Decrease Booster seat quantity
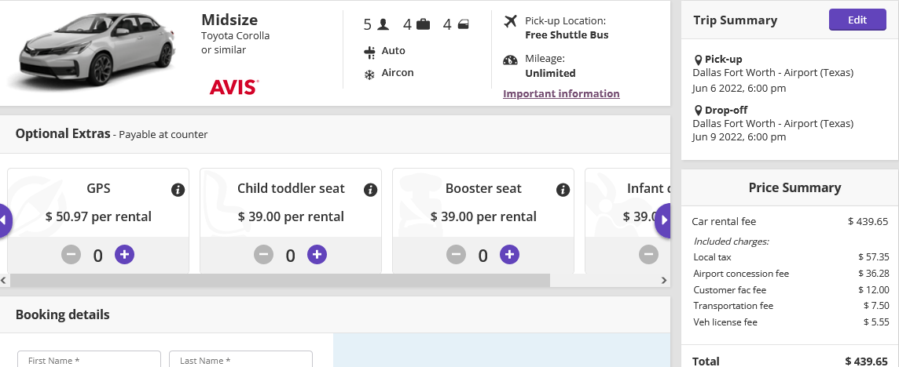This screenshot has width=899, height=367. [457, 254]
